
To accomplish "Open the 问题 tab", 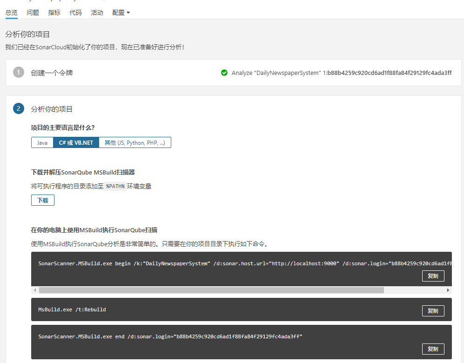I will point(33,13).
